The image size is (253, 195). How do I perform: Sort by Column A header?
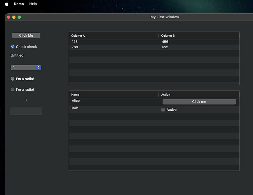(114, 35)
